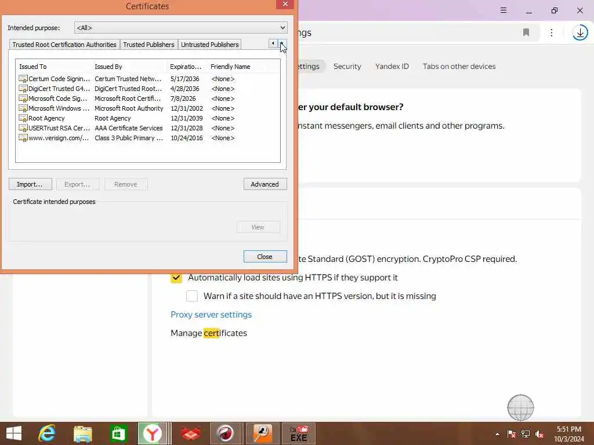
Task: Sort by Issued By column header
Action: click(129, 67)
